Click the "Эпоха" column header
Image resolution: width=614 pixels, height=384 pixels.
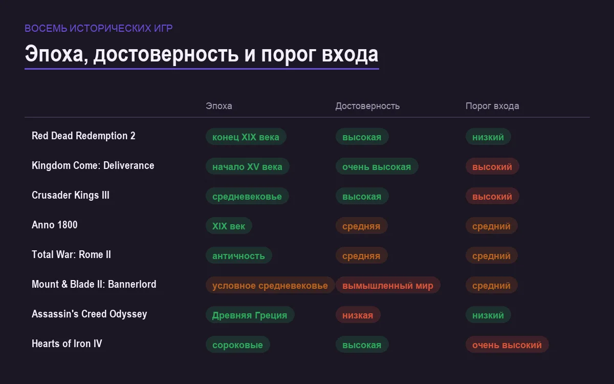point(218,106)
